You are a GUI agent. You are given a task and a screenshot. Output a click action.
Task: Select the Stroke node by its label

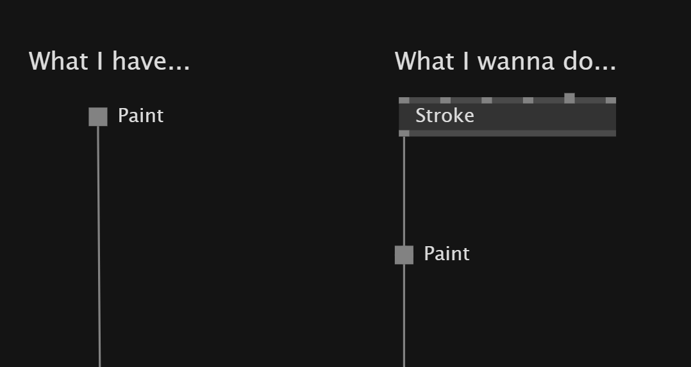(x=445, y=116)
